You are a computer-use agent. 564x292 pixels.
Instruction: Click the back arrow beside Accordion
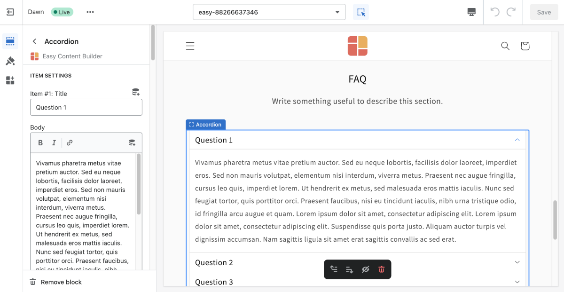(x=34, y=41)
